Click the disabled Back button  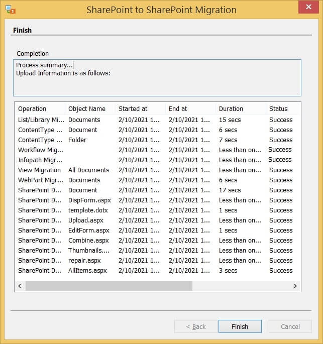point(196,326)
